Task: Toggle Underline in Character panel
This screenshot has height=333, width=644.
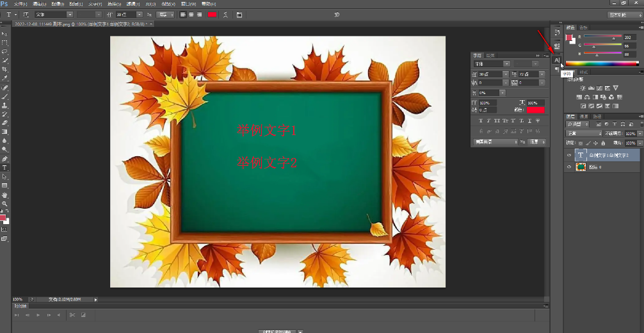Action: tap(529, 121)
